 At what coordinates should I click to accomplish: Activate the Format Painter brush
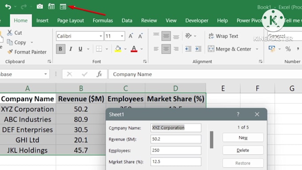point(10,52)
